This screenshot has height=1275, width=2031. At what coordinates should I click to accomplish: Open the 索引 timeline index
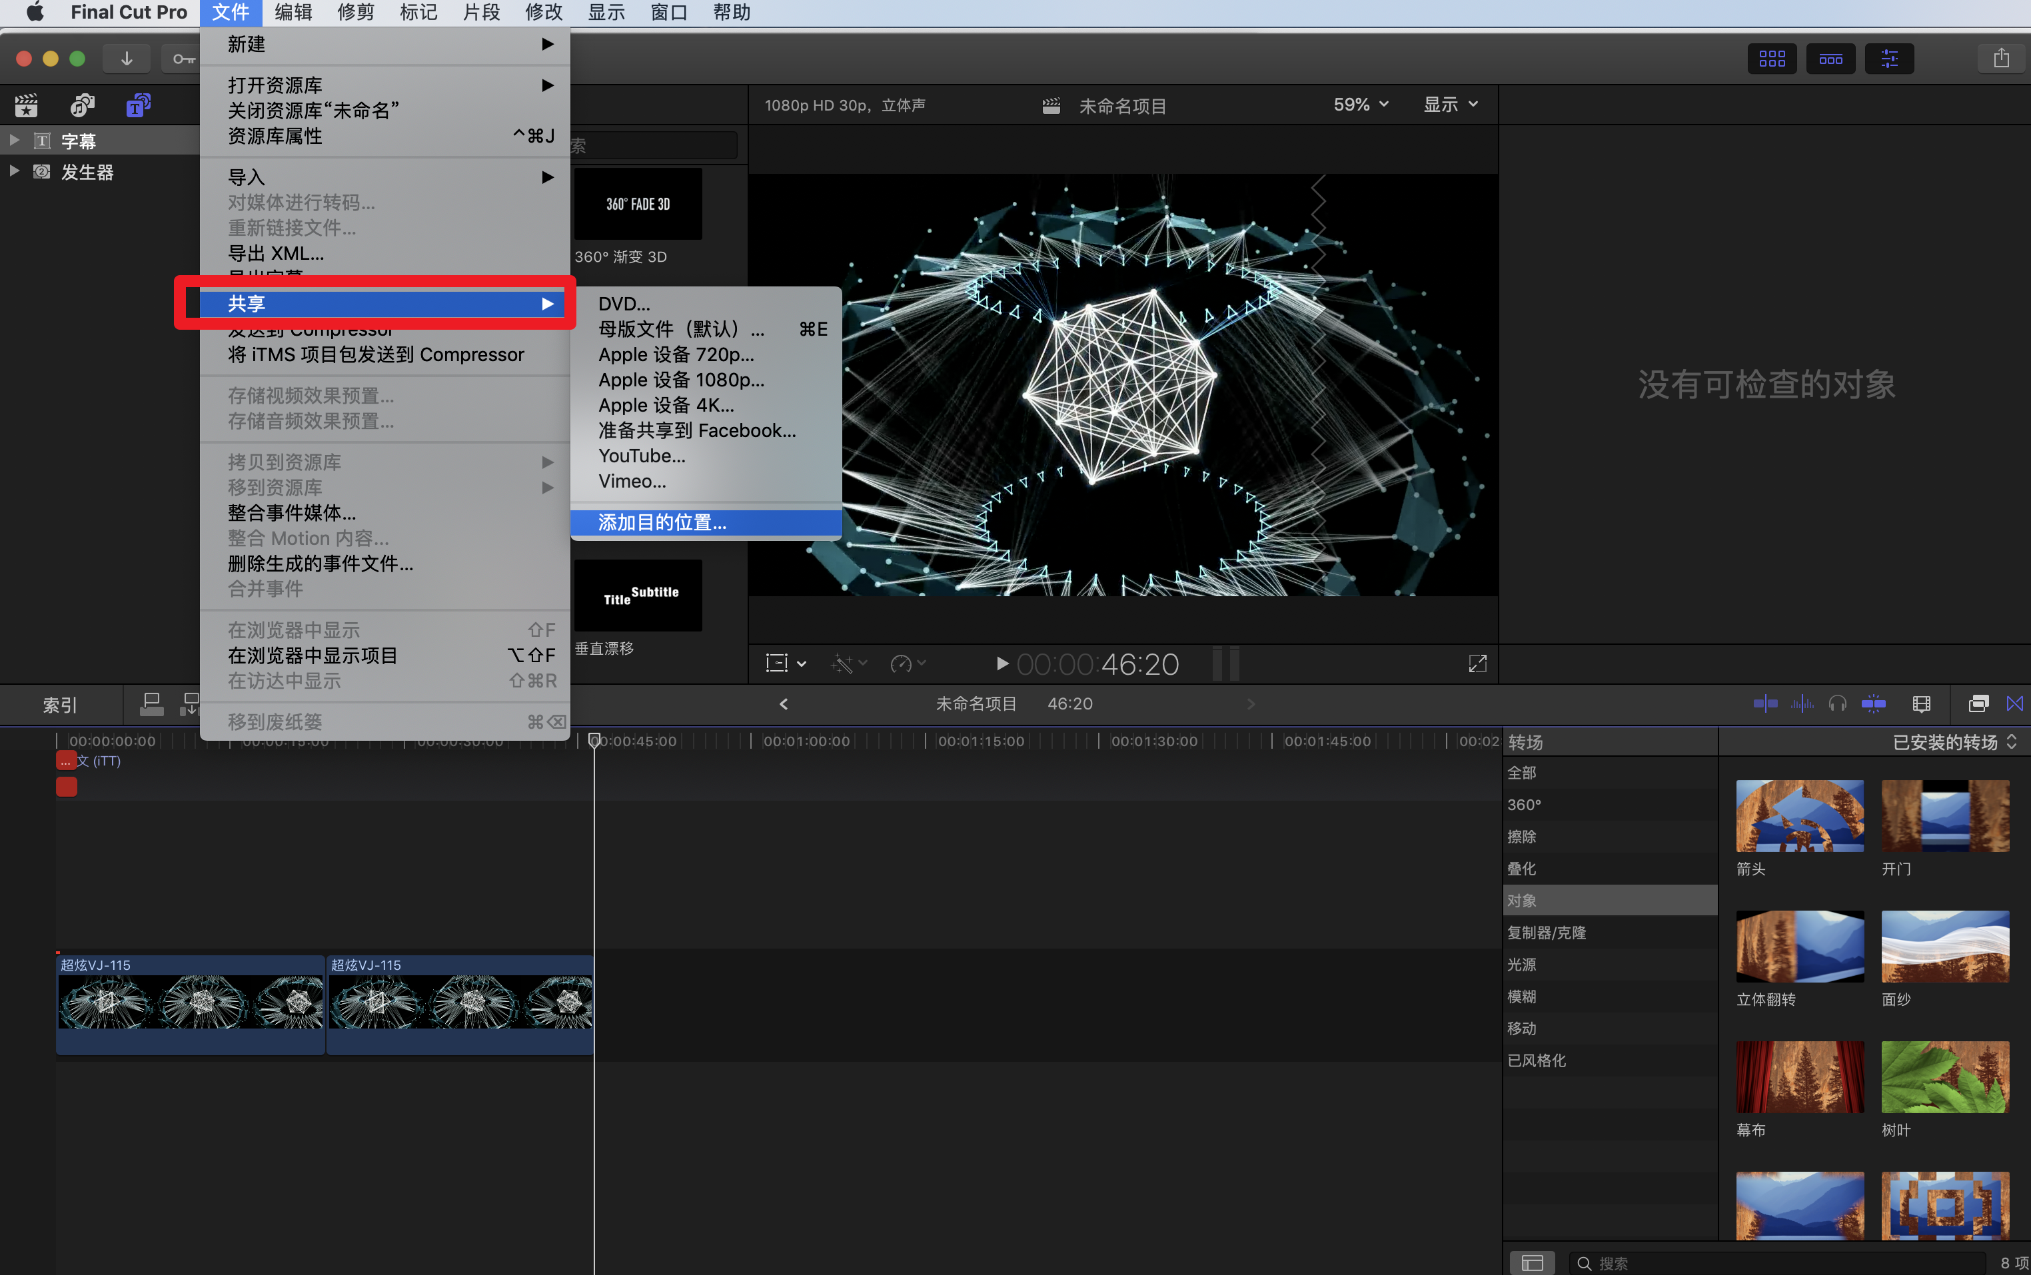point(60,704)
